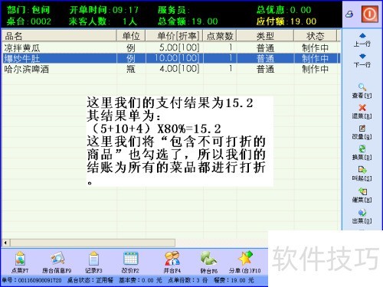Click 分单(台)F10 split bill button
This screenshot has width=383, height=287.
point(245,262)
